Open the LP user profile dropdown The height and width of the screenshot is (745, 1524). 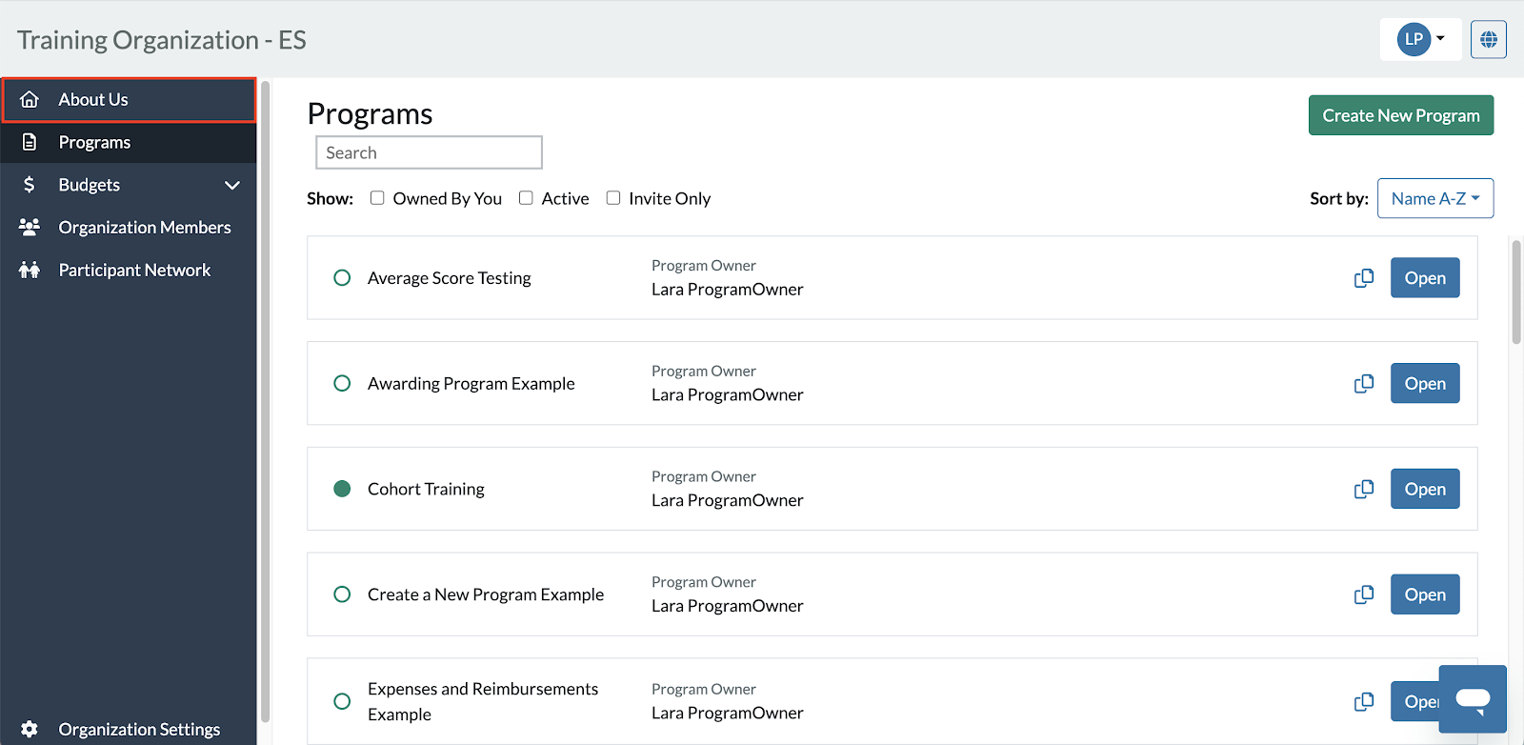[x=1420, y=40]
